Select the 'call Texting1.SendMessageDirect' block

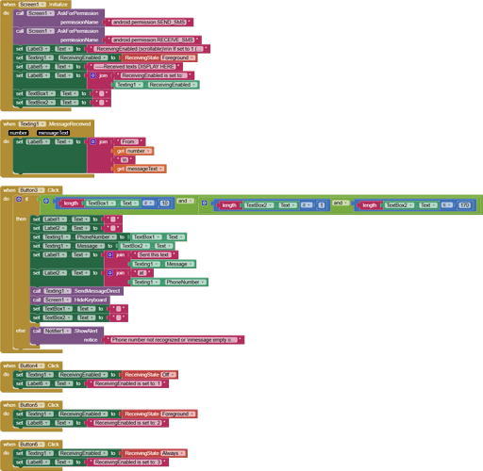76,291
